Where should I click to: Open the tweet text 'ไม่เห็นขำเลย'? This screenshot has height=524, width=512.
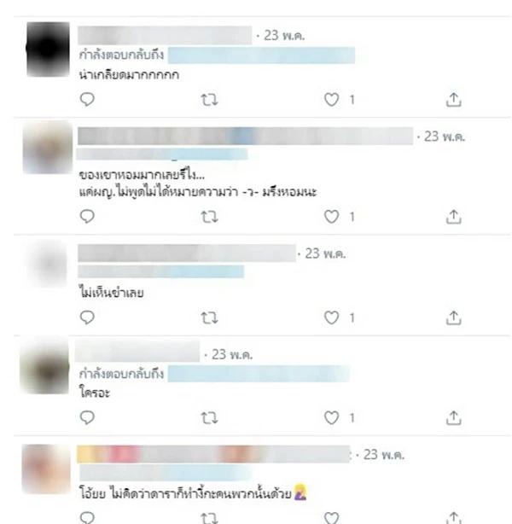click(112, 292)
